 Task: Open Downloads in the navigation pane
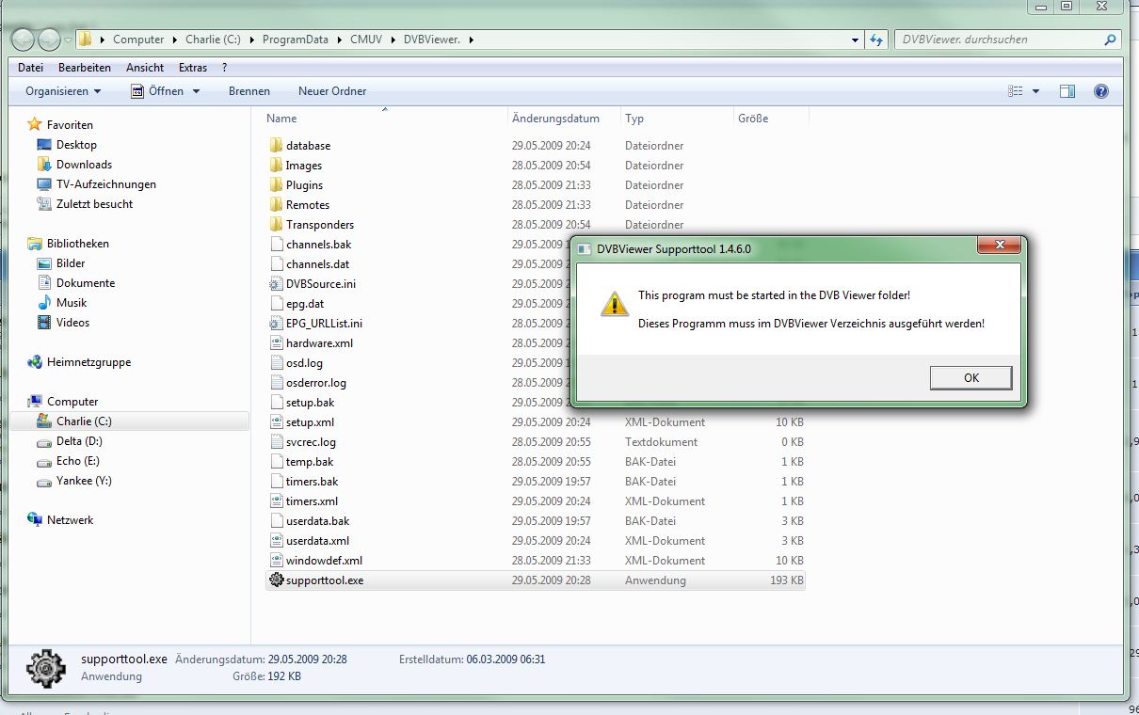[x=84, y=165]
